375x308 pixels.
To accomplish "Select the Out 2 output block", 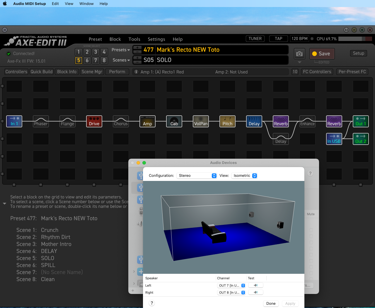I will [x=361, y=139].
